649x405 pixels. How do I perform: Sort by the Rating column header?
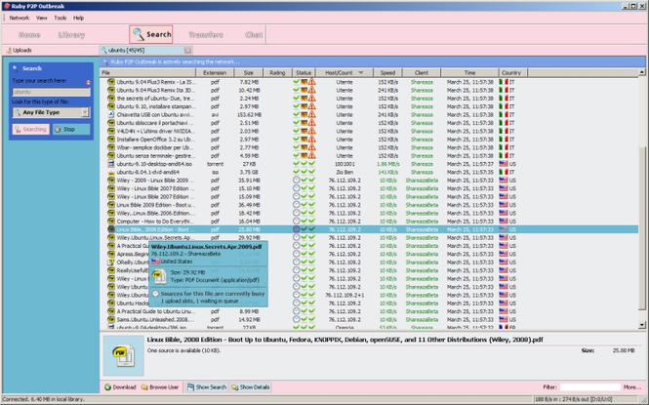277,72
